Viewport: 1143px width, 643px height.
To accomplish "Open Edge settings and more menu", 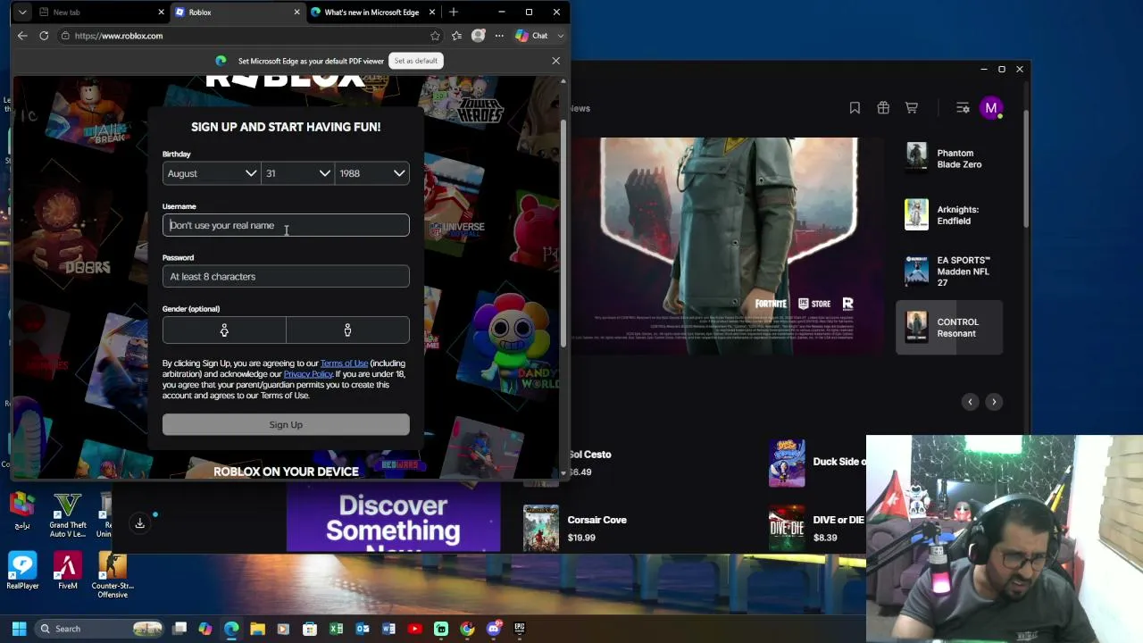I will click(x=499, y=36).
